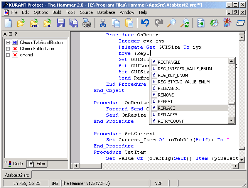Run the program with green clock icon

click(214, 23)
